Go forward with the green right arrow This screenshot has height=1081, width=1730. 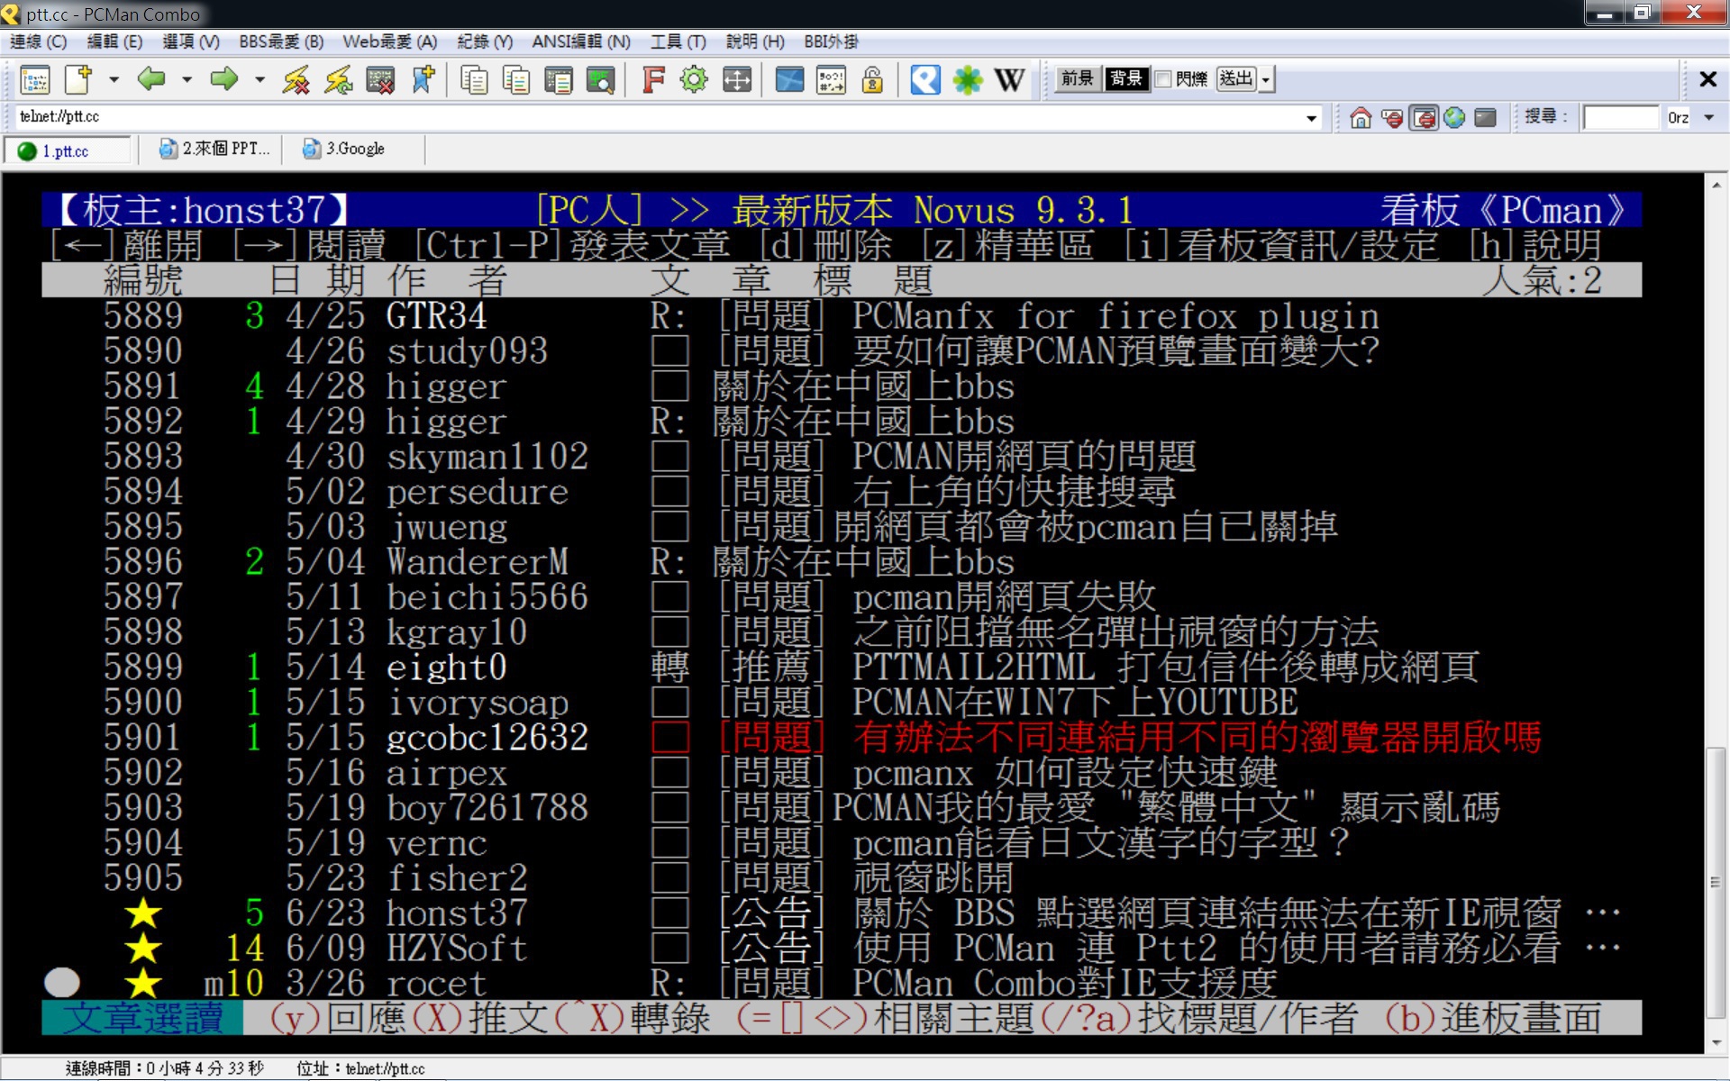pyautogui.click(x=224, y=79)
